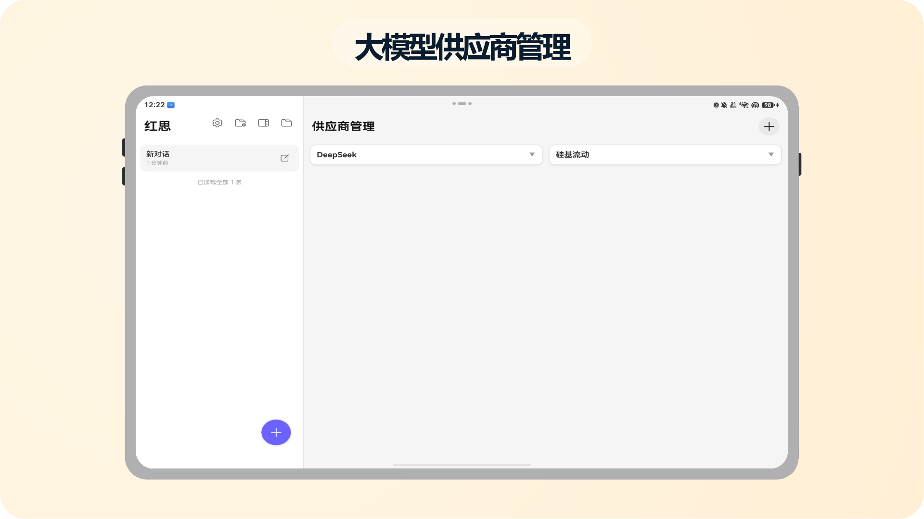Click the muted bell status icon
The image size is (924, 519).
(724, 105)
